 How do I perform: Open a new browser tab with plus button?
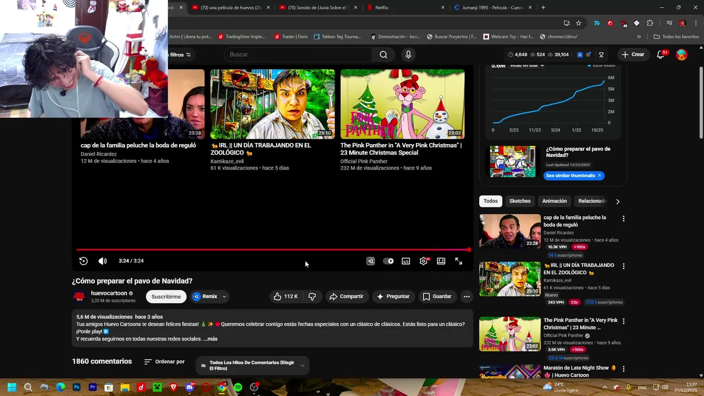[x=543, y=8]
